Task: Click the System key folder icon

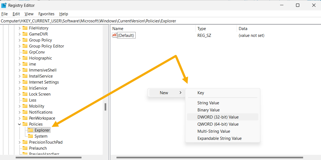Action: (x=31, y=136)
